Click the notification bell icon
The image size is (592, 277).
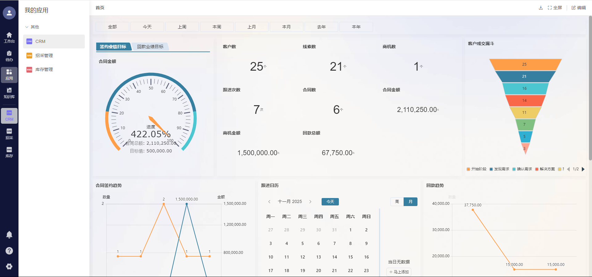pos(9,235)
